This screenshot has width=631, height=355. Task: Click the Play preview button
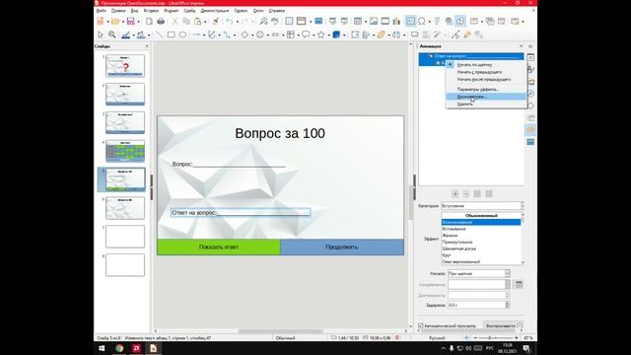(x=504, y=325)
